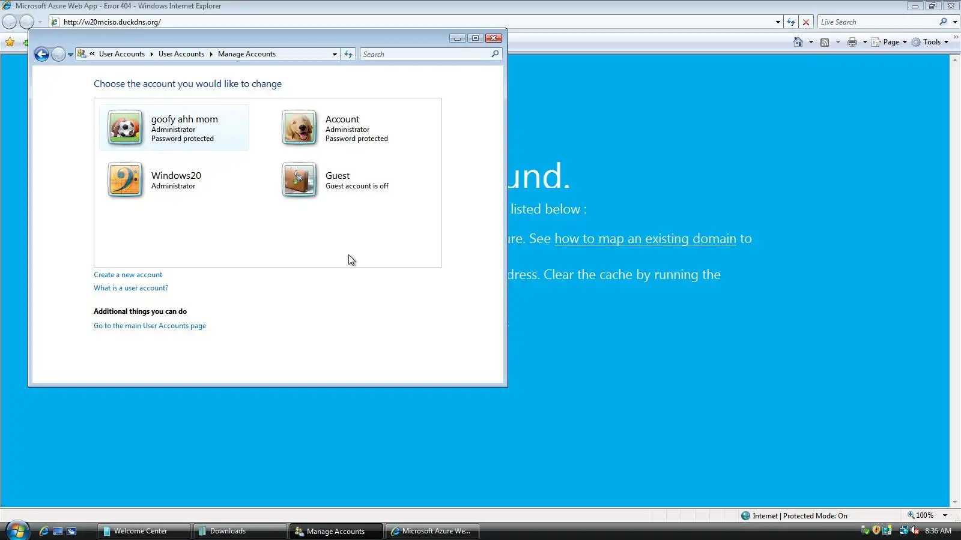This screenshot has width=961, height=540.
Task: Click the Manage Accounts breadcrumb segment
Action: point(247,54)
